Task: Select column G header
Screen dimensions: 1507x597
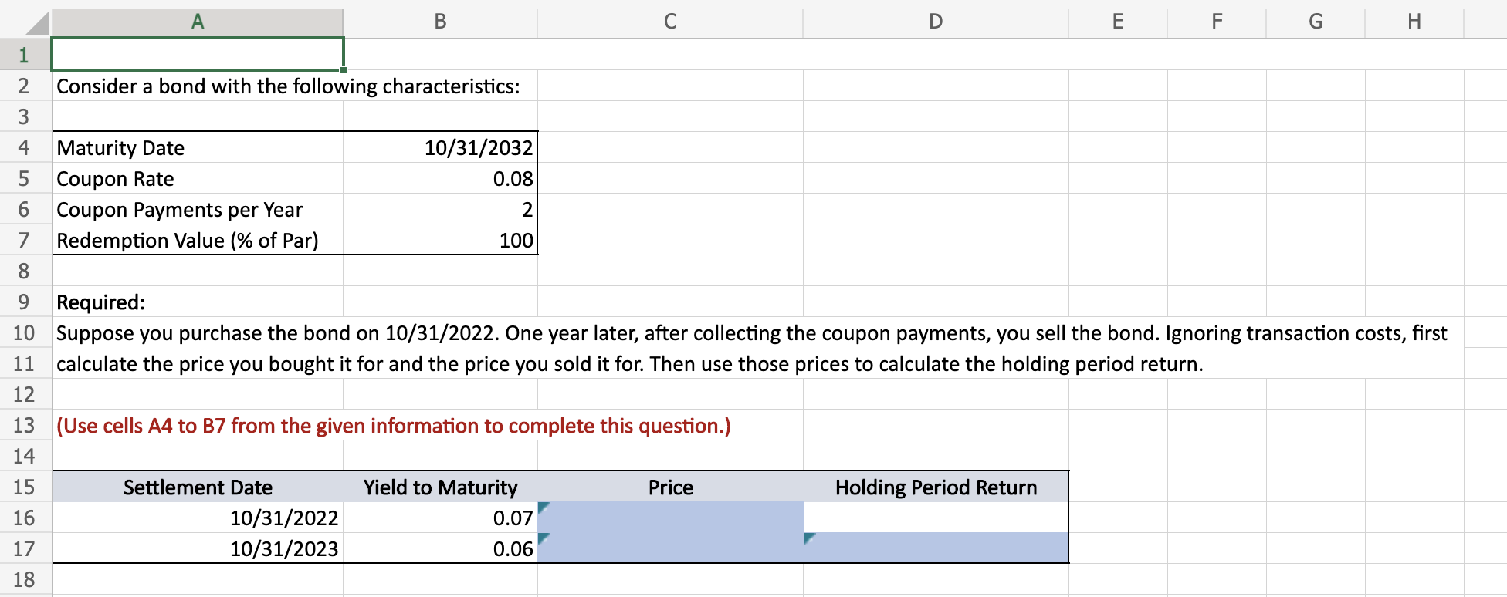Action: pyautogui.click(x=1316, y=22)
